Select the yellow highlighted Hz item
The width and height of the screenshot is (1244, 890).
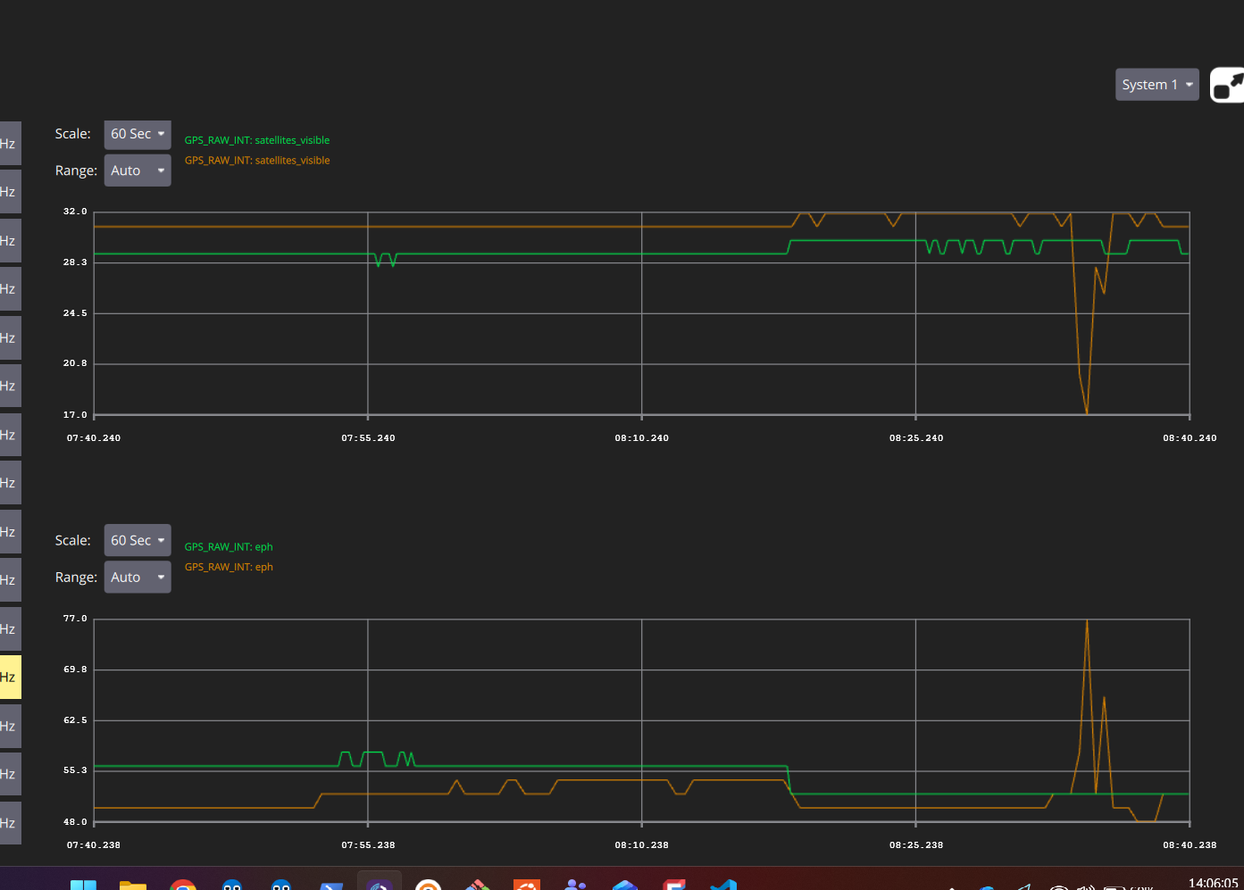pos(10,678)
